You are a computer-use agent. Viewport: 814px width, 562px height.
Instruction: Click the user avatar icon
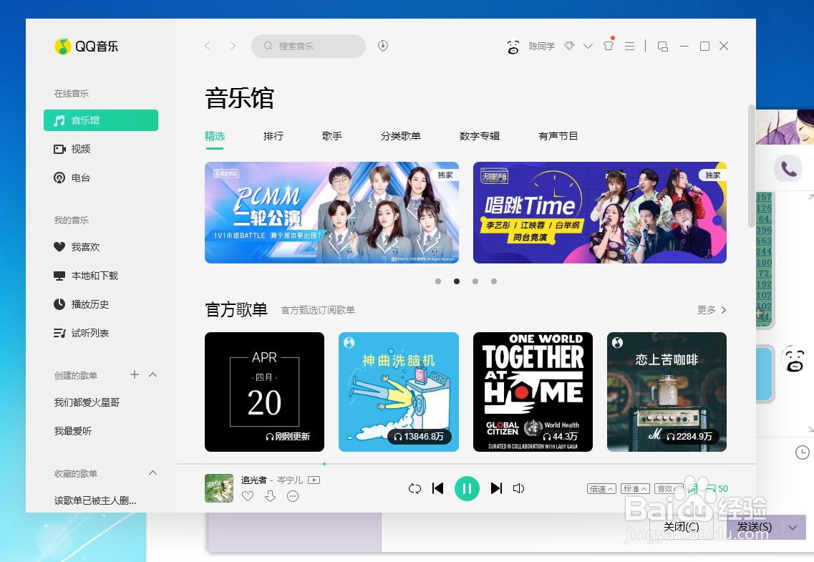513,47
